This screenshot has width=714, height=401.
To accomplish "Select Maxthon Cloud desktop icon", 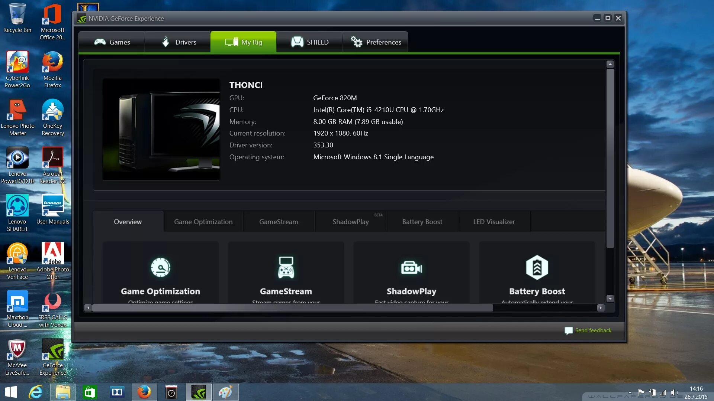I will click(x=17, y=309).
